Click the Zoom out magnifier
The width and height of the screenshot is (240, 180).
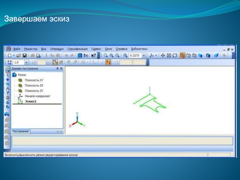(x=117, y=55)
